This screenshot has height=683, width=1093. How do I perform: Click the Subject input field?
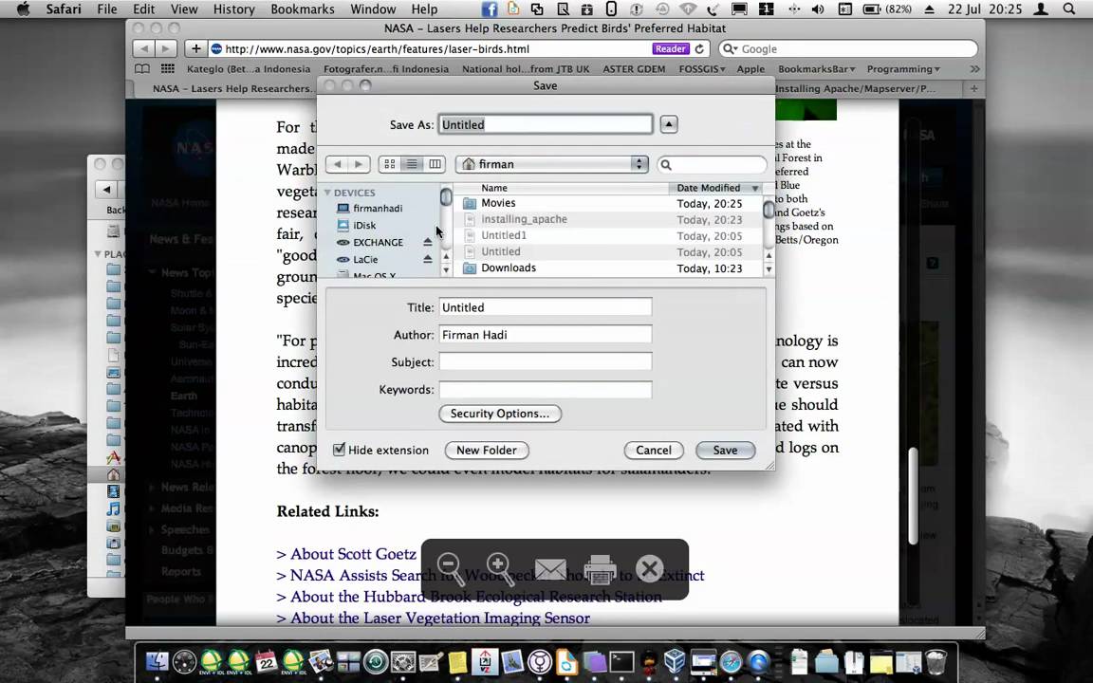click(546, 361)
